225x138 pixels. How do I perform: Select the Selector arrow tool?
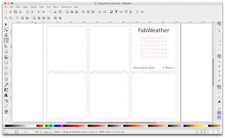point(6,25)
